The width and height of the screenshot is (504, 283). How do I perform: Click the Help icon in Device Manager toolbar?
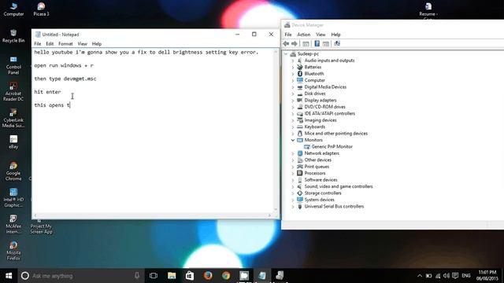(317, 44)
